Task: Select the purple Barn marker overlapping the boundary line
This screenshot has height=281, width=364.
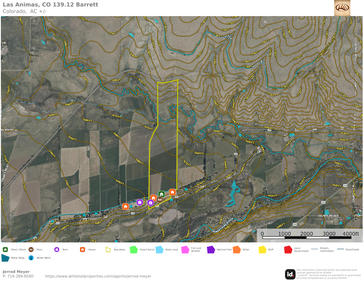Action: (151, 203)
